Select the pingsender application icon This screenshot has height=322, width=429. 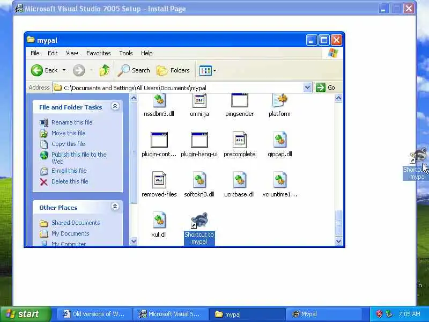[x=239, y=101]
